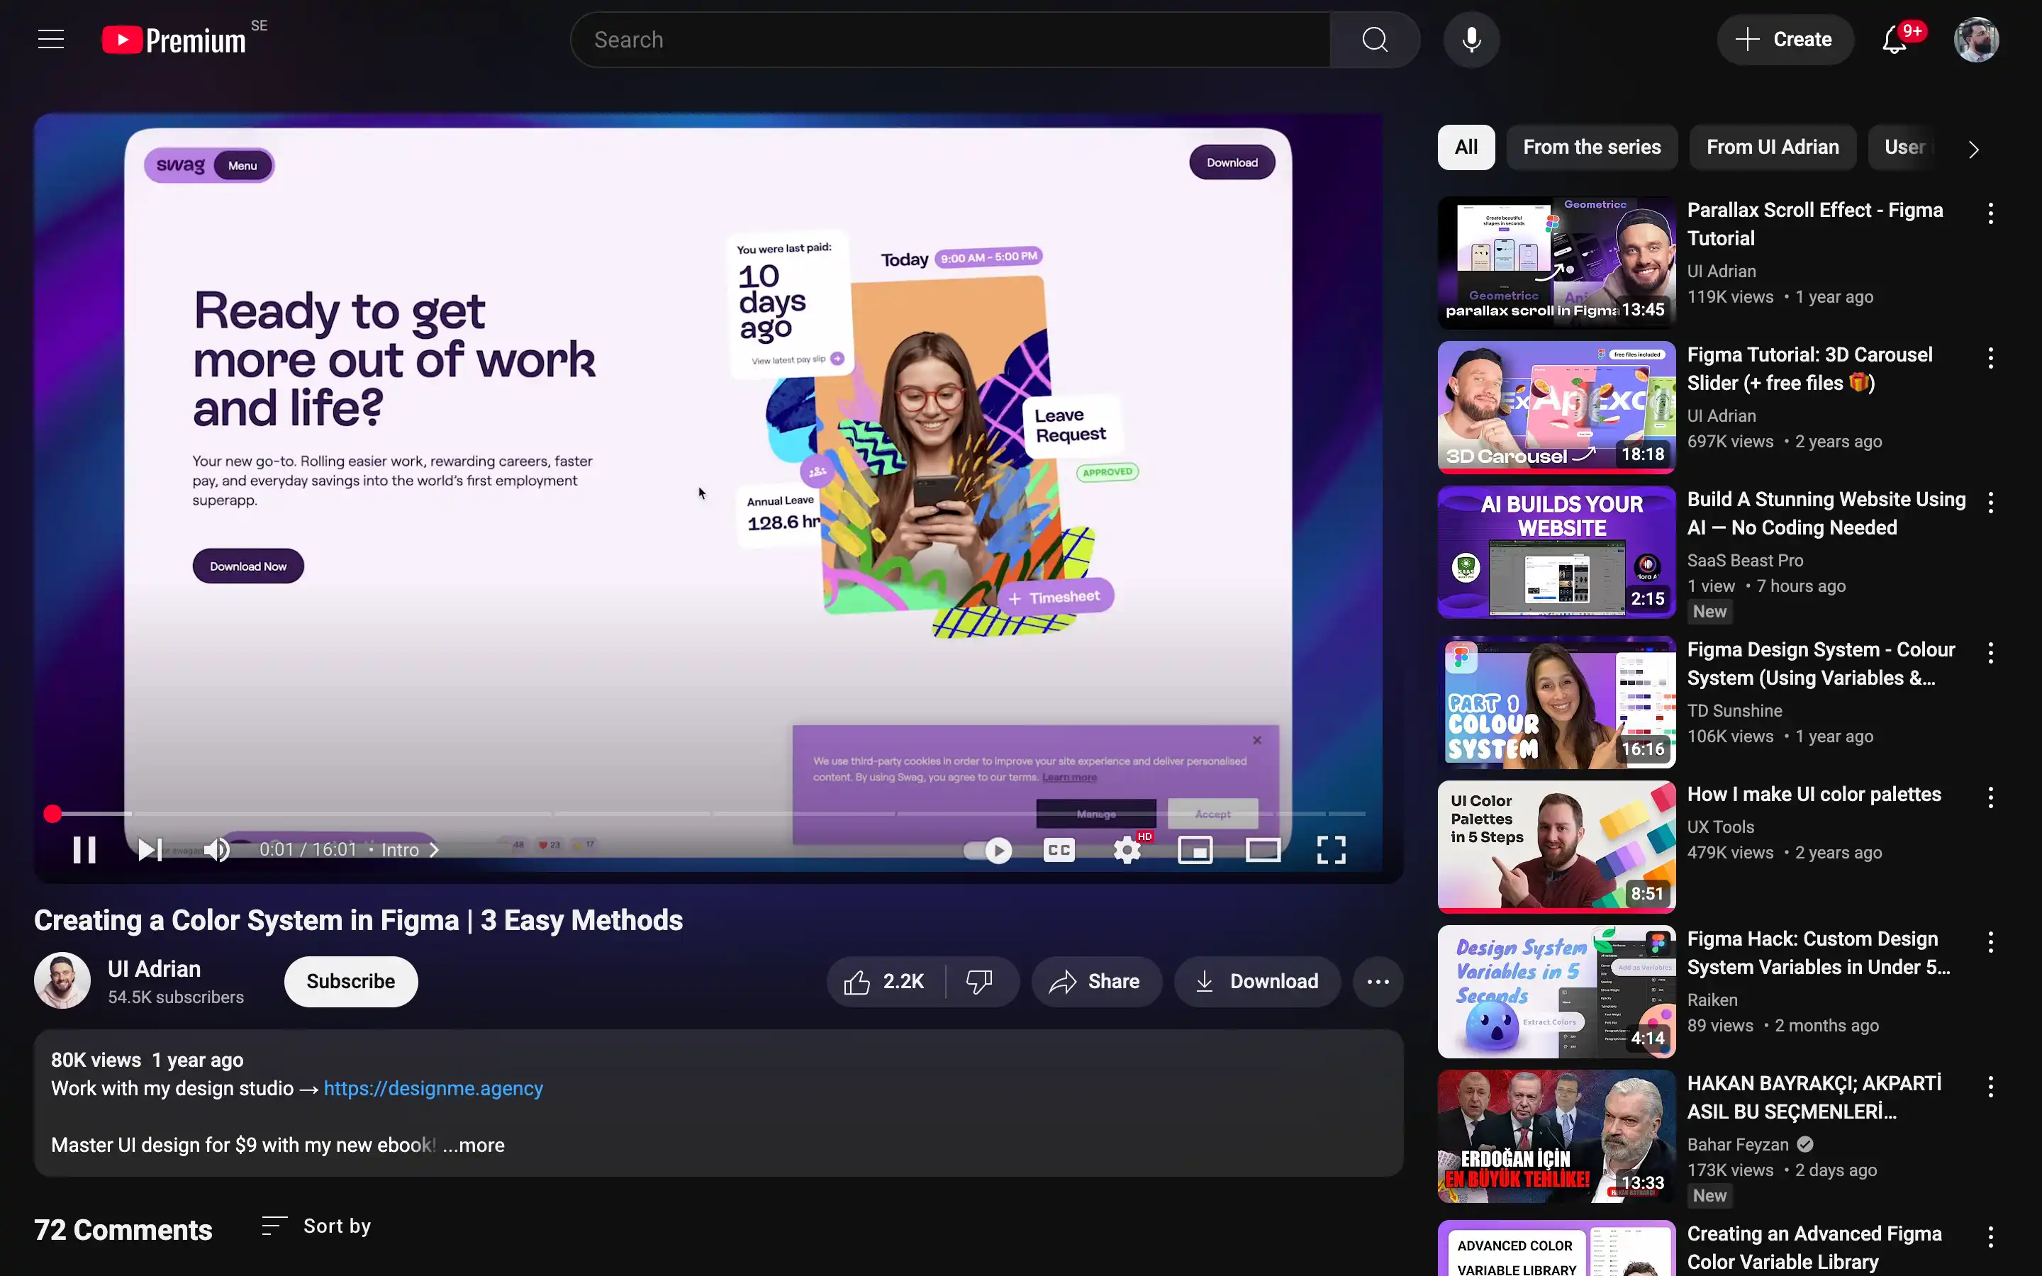Open more actions ellipsis under video
Image resolution: width=2042 pixels, height=1276 pixels.
[x=1378, y=982]
